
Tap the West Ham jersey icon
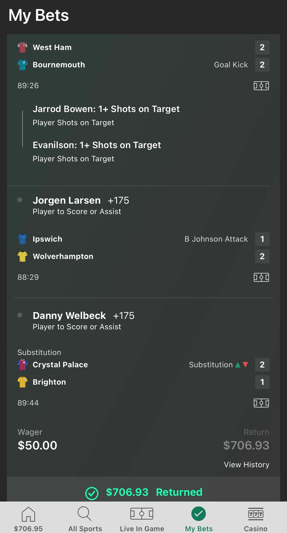pos(23,47)
